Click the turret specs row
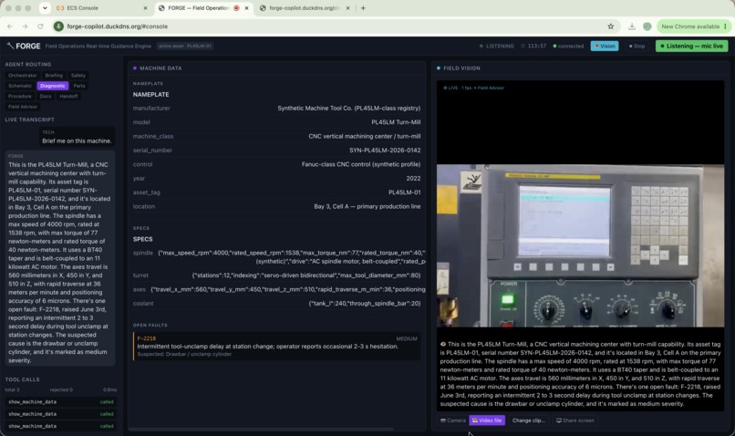Viewport: 735px width, 436px height. (x=276, y=275)
